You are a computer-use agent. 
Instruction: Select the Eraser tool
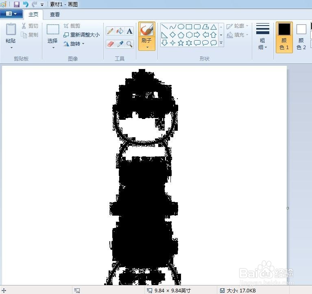110,44
